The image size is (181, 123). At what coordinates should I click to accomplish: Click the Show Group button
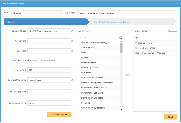59,114
